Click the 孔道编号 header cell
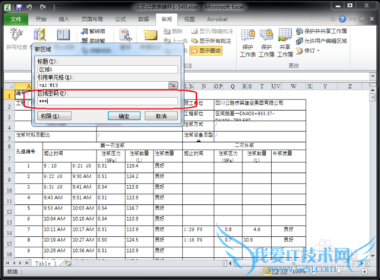 [29, 152]
